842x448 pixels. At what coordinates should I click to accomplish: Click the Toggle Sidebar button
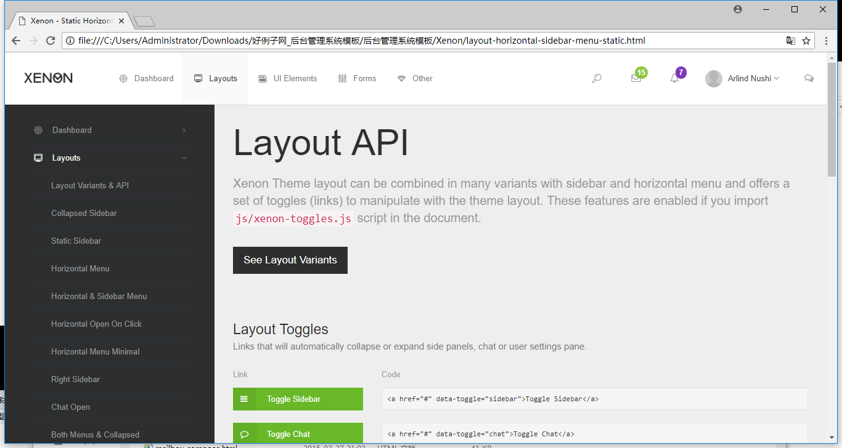(298, 399)
